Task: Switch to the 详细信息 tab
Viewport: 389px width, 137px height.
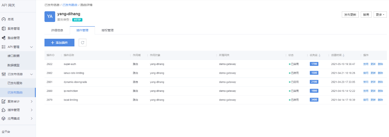Action: 57,31
